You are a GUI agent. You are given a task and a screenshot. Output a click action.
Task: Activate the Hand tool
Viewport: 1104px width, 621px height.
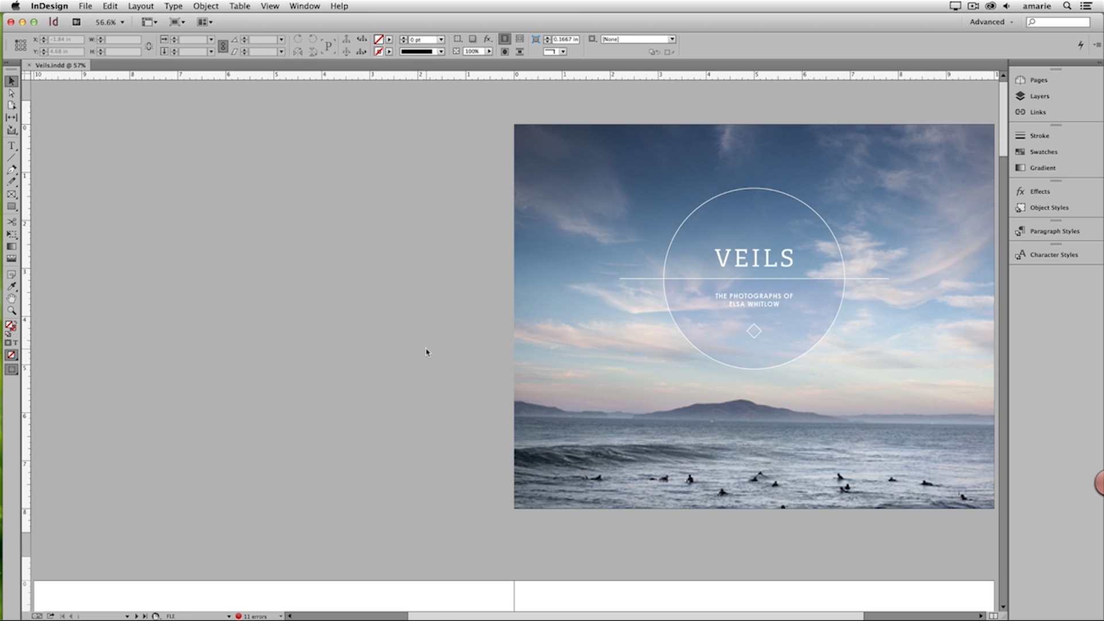(11, 298)
